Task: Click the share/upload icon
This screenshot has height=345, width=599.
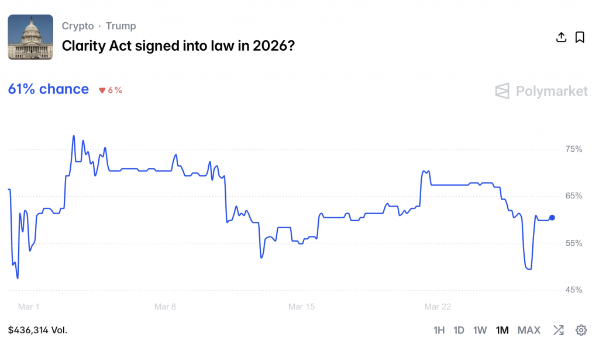Action: [x=561, y=37]
